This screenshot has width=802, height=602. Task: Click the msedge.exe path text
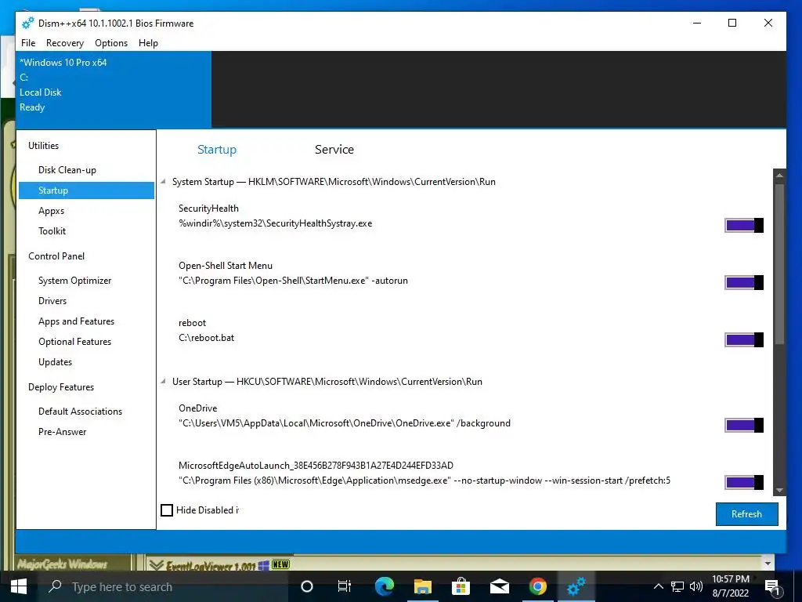(424, 481)
